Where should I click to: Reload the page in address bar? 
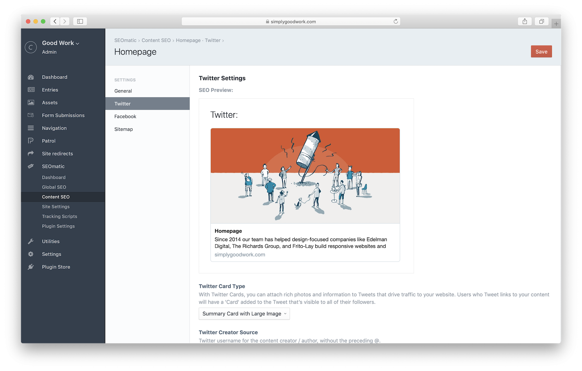click(396, 21)
